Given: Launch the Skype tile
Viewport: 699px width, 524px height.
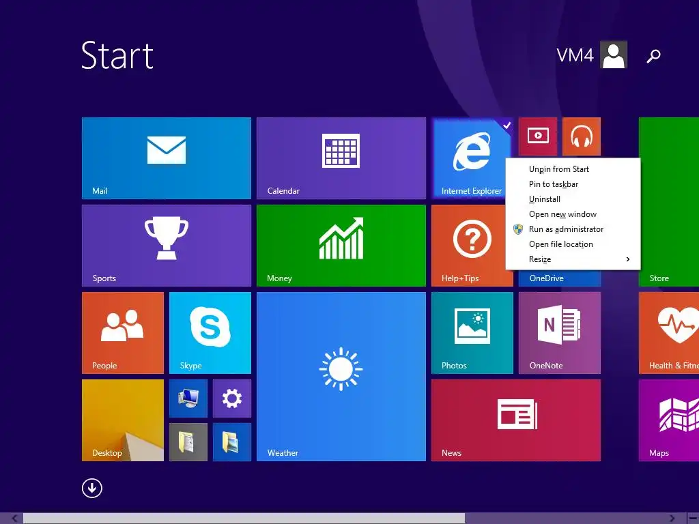Looking at the screenshot, I should click(210, 333).
